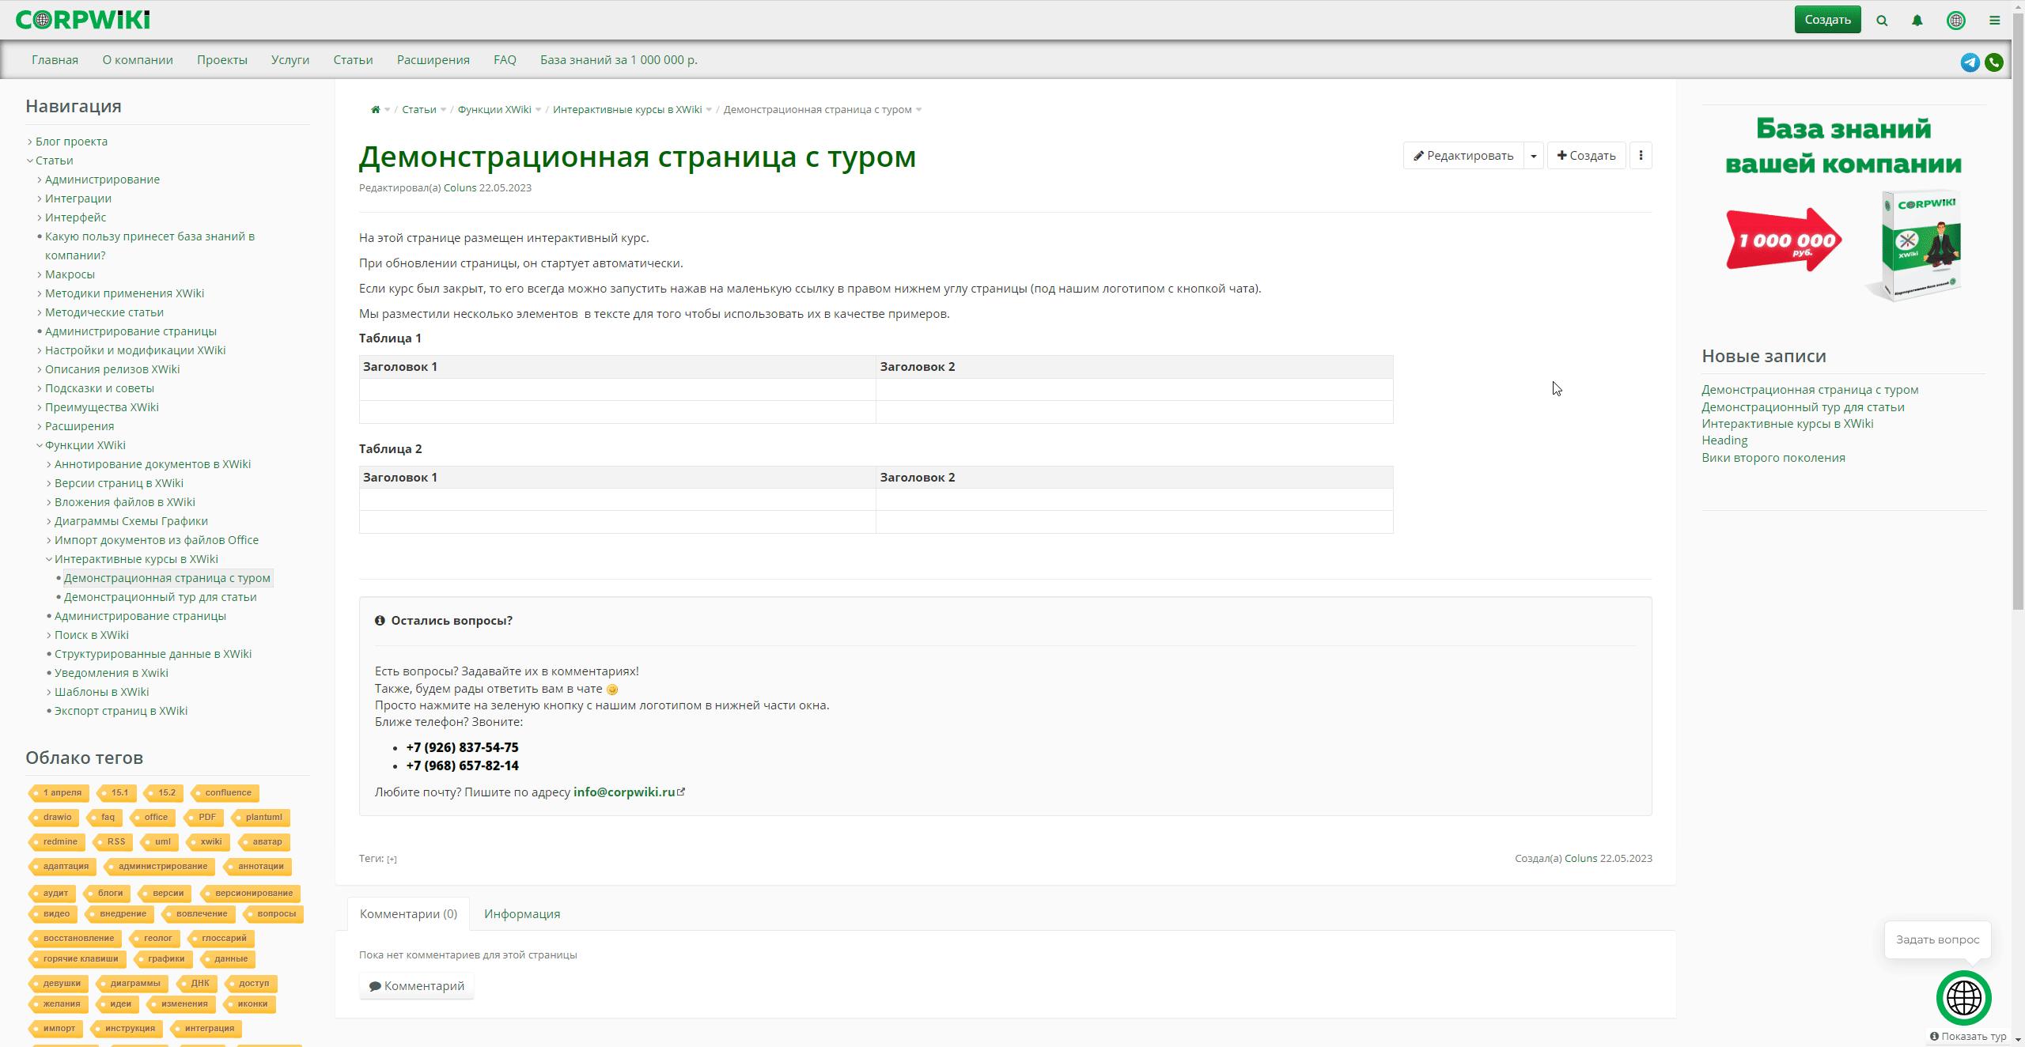Click the Coluns editor name link
This screenshot has width=2025, height=1047.
pyautogui.click(x=460, y=188)
